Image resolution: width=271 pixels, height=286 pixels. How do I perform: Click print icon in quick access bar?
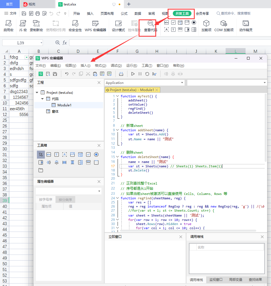(37, 13)
